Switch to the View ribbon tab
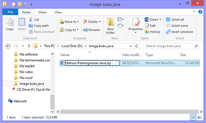206x123 pixels. pyautogui.click(x=58, y=12)
